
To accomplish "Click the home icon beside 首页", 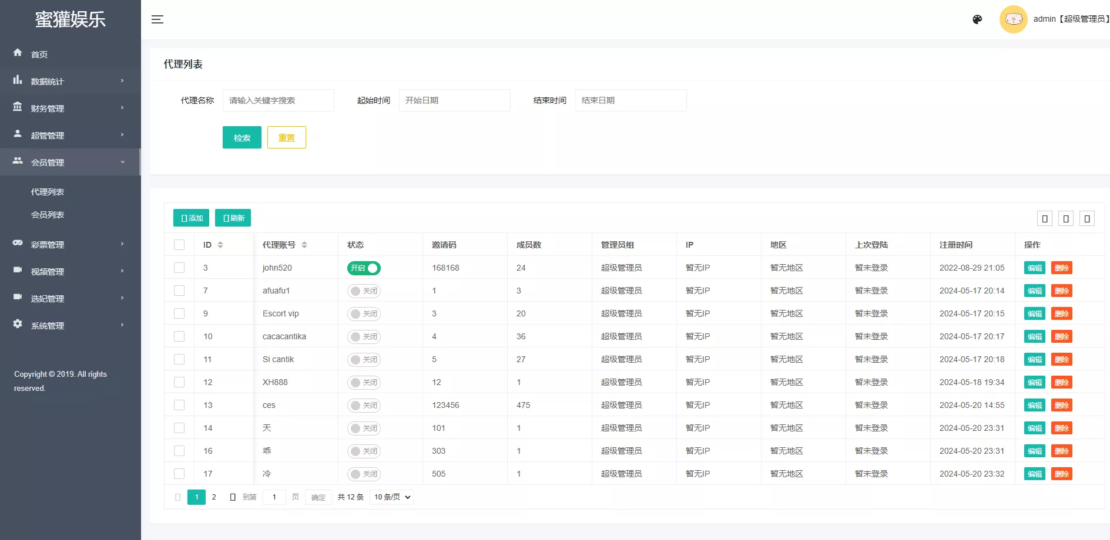I will click(18, 53).
